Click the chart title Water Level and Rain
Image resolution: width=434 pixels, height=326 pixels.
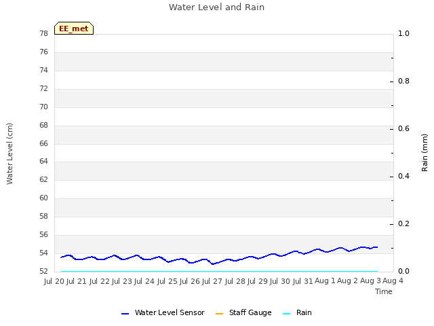[x=217, y=7]
